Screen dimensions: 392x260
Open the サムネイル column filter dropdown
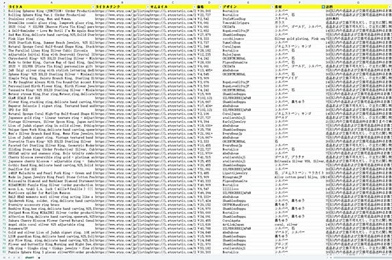click(x=195, y=7)
